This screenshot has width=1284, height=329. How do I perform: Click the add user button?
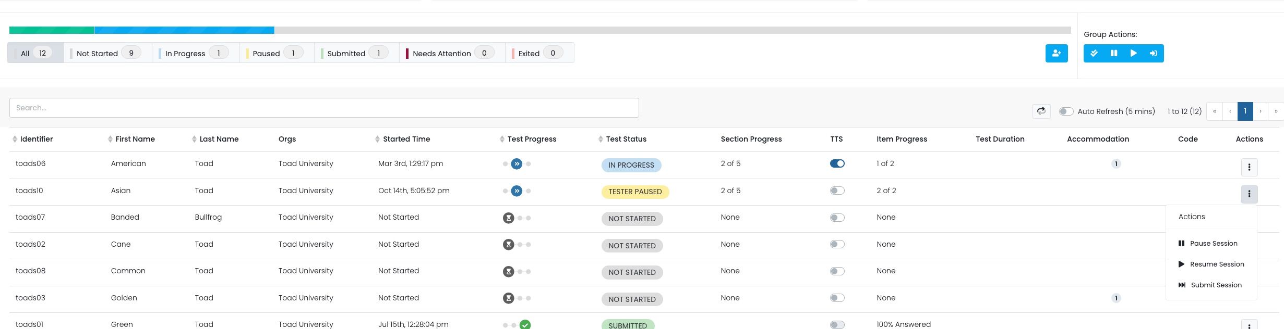[1057, 53]
